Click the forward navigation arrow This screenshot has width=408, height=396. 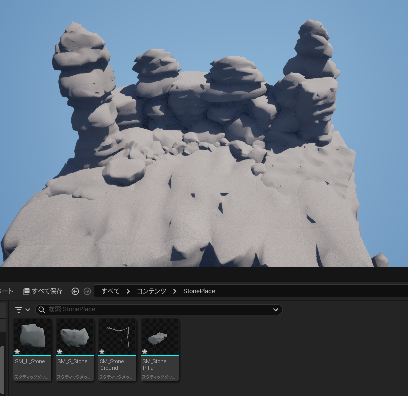87,291
